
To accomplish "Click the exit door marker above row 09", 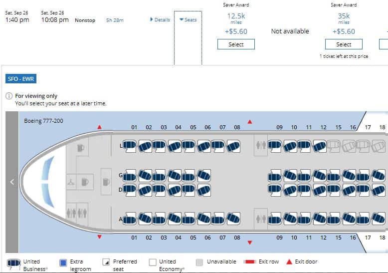I will (250, 122).
